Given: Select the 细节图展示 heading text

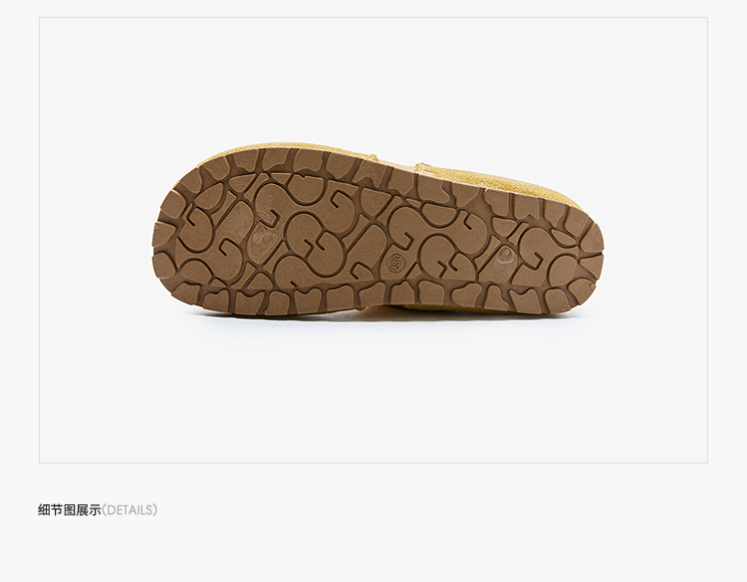Looking at the screenshot, I should [x=70, y=510].
